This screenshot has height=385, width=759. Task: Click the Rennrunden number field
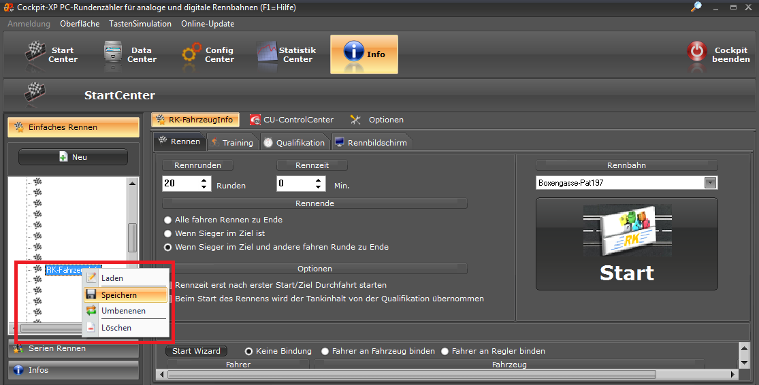click(x=180, y=183)
